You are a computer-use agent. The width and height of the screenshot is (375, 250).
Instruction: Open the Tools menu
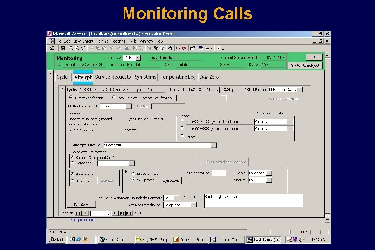point(132,41)
